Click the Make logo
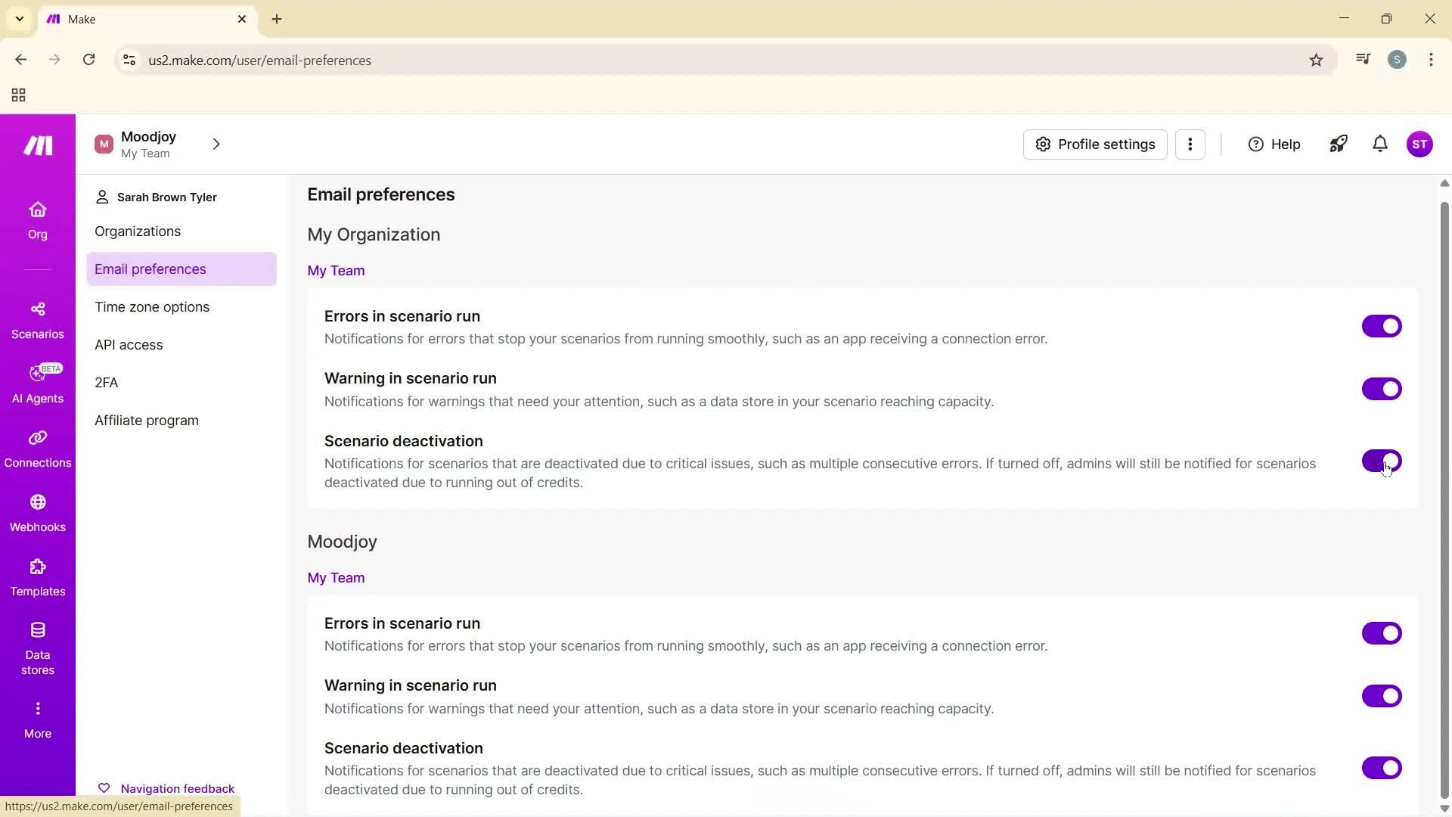The width and height of the screenshot is (1452, 817). pyautogui.click(x=37, y=145)
